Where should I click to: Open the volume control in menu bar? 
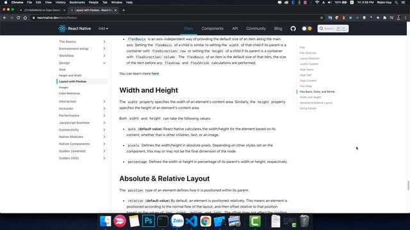coord(329,3)
